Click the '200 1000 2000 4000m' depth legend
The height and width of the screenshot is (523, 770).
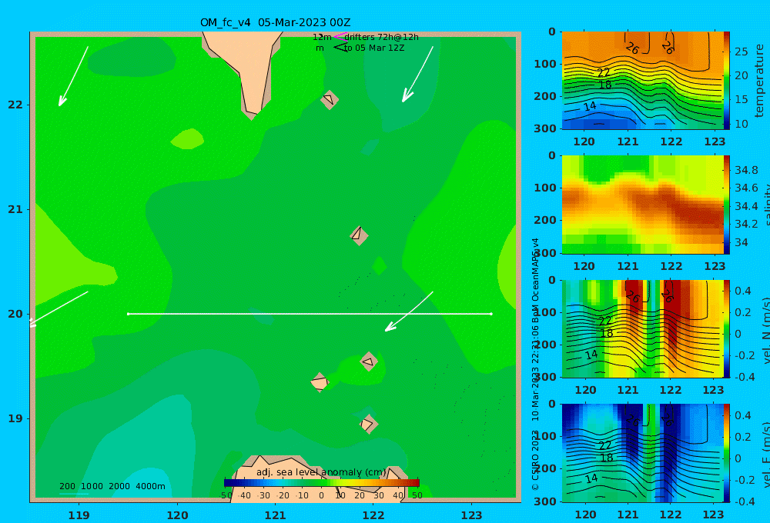[x=112, y=486]
